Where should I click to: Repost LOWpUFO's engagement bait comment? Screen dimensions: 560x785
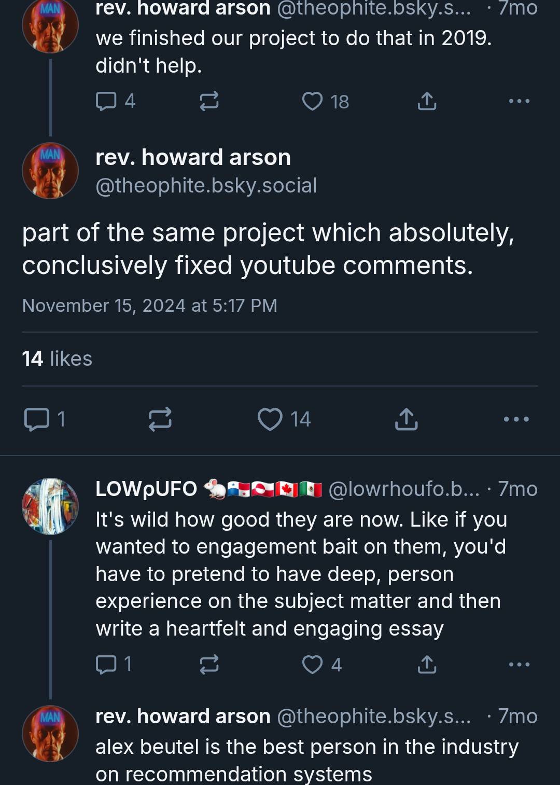click(209, 664)
